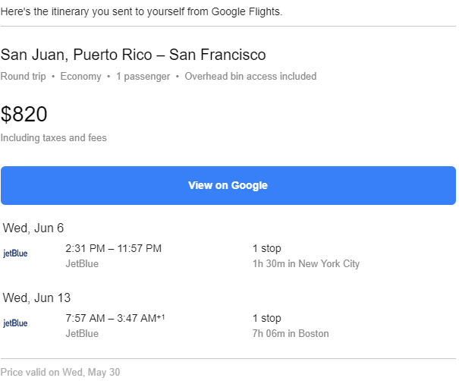Click the 7:57 AM – 3:47 AM return time
Screen dimensions: 459x381
coord(115,318)
